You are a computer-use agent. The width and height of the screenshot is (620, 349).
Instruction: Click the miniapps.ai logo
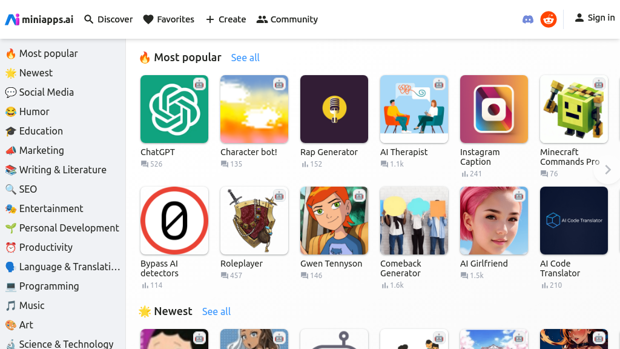tap(39, 19)
